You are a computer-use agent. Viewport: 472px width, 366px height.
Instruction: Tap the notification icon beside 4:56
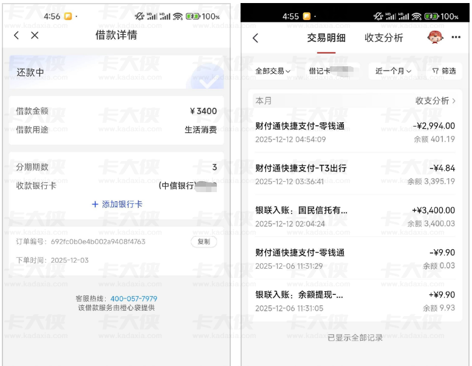(68, 16)
